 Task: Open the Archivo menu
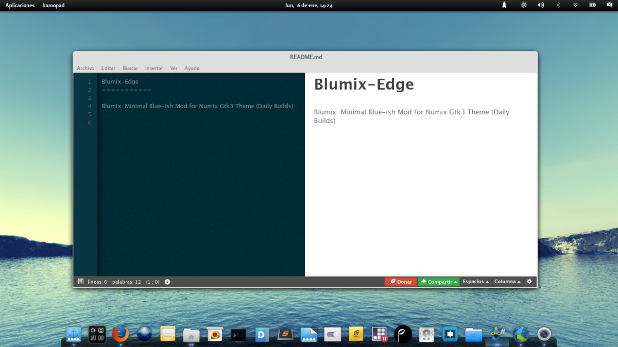(x=85, y=68)
